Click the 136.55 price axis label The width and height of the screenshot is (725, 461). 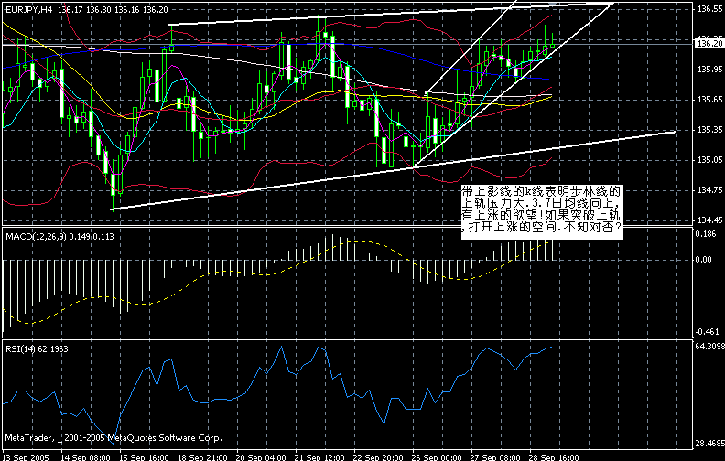(709, 9)
